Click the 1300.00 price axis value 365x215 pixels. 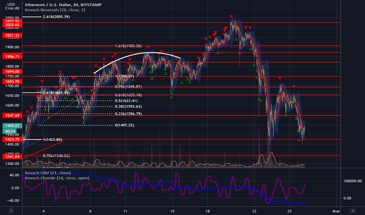(x=12, y=163)
